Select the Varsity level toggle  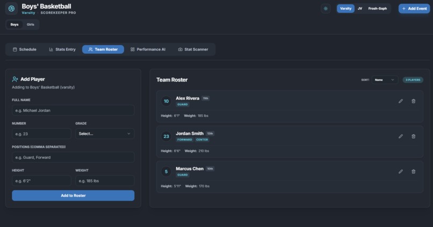coord(345,9)
